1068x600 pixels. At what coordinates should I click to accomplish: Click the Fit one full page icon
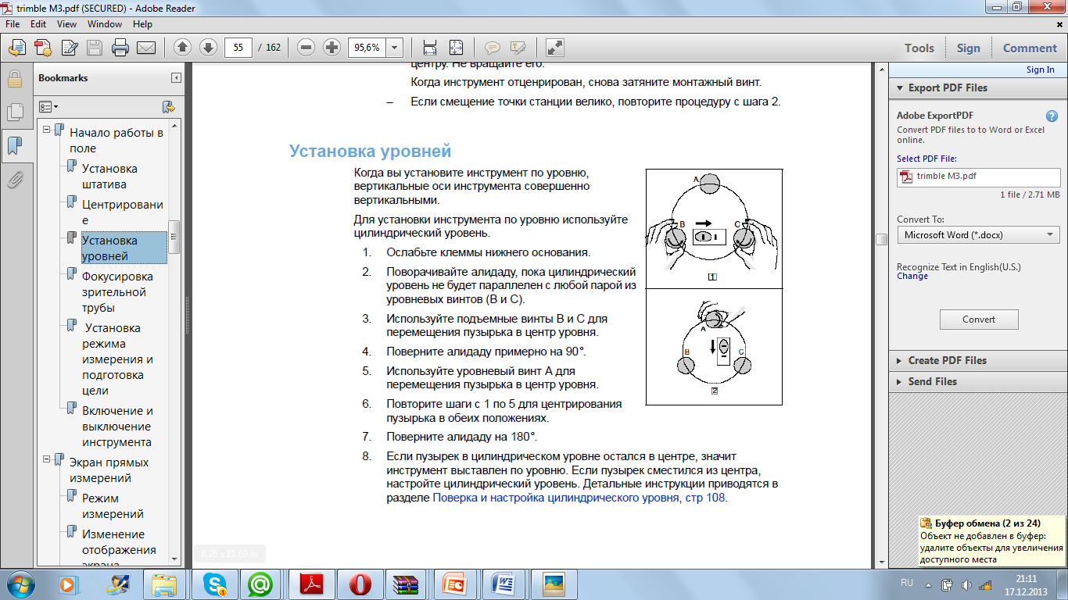click(456, 48)
